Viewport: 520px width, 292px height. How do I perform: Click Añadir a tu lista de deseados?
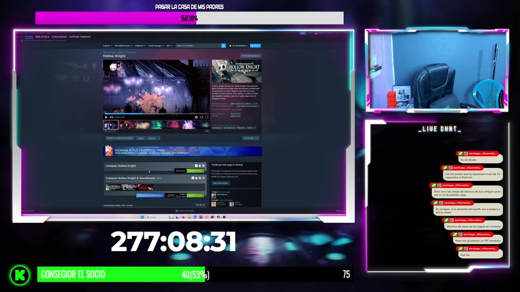coord(120,138)
